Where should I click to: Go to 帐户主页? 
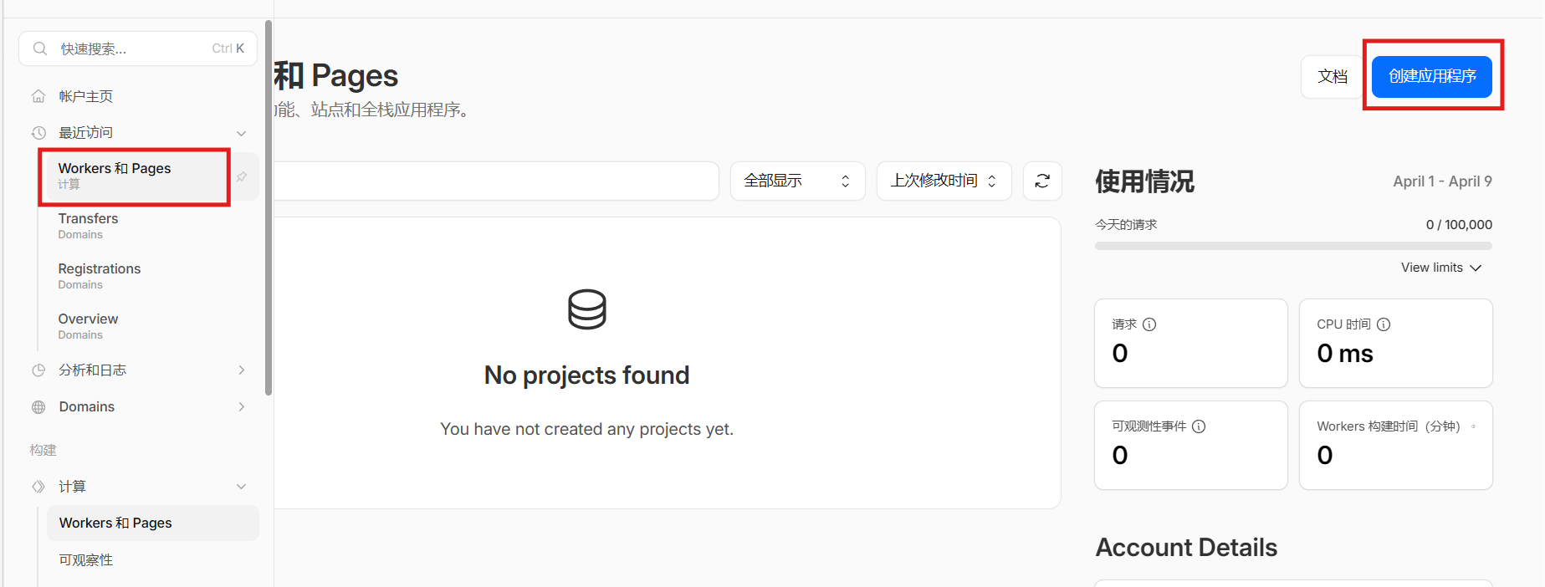click(85, 96)
